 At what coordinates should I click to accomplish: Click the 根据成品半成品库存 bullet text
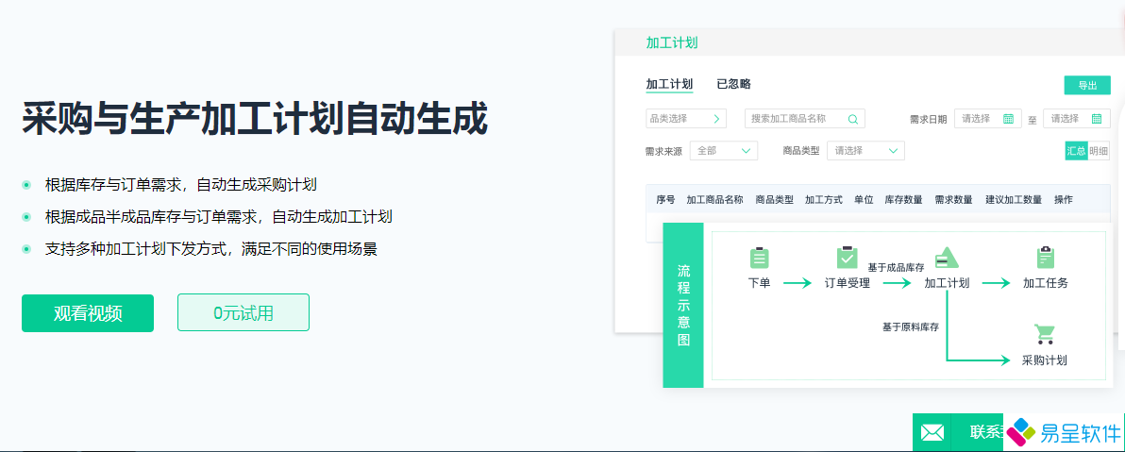click(x=218, y=217)
